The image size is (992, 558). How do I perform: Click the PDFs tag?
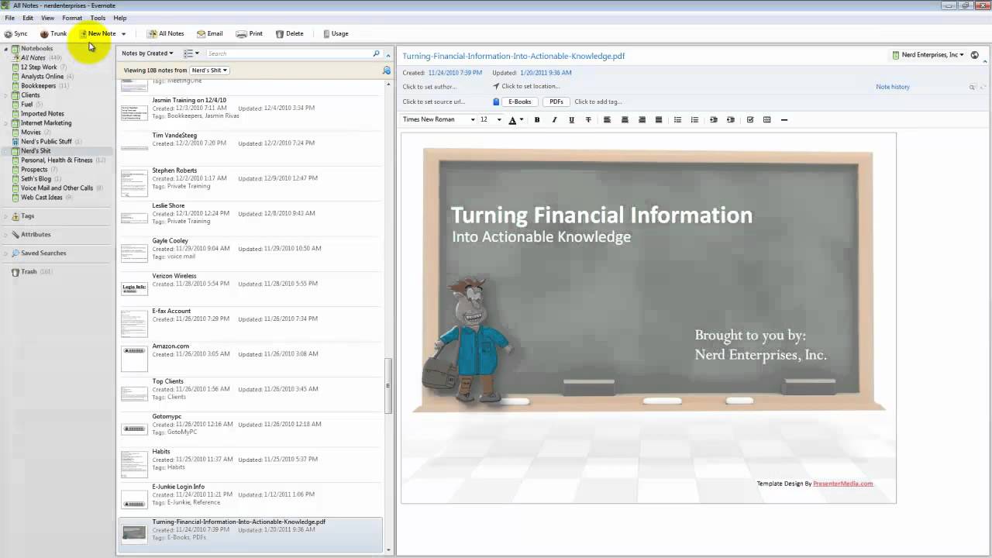(556, 102)
